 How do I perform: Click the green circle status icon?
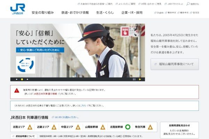[x=128, y=127]
